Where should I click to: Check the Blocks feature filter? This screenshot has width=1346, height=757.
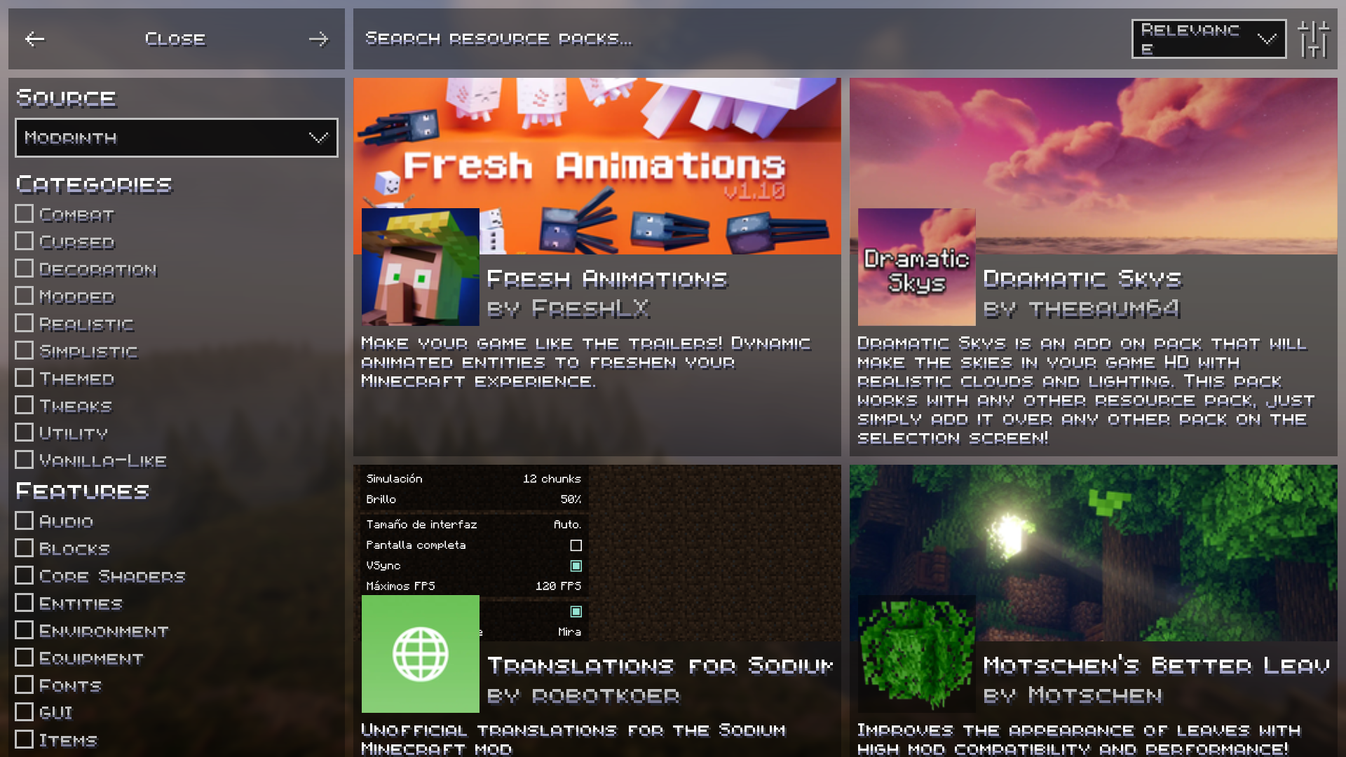coord(25,548)
